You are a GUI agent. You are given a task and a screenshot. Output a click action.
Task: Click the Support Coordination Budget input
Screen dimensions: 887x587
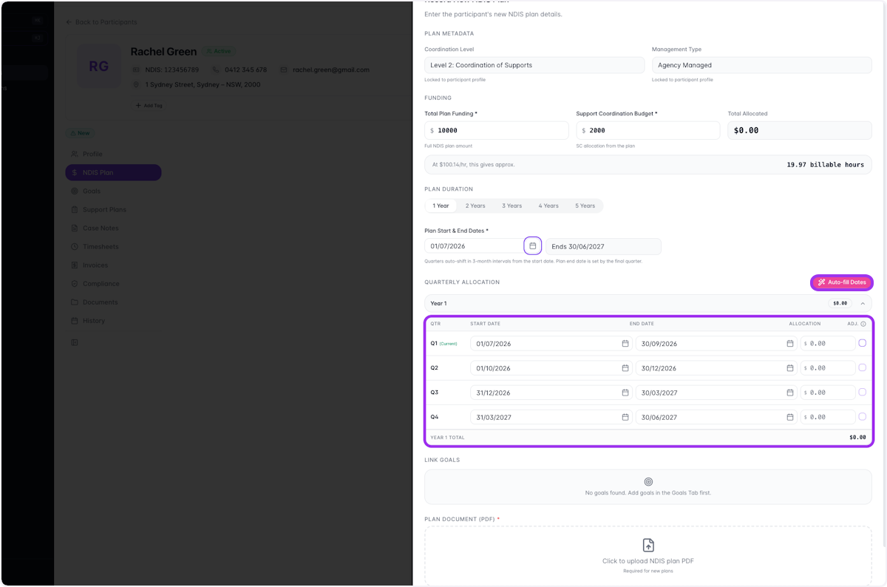(x=648, y=130)
